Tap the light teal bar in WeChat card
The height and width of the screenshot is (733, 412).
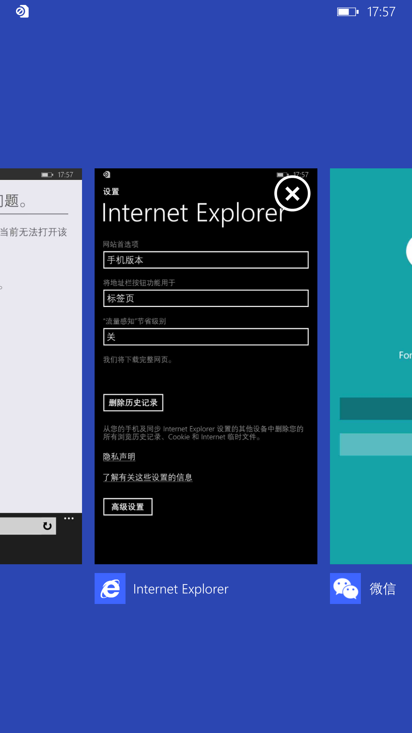[376, 444]
